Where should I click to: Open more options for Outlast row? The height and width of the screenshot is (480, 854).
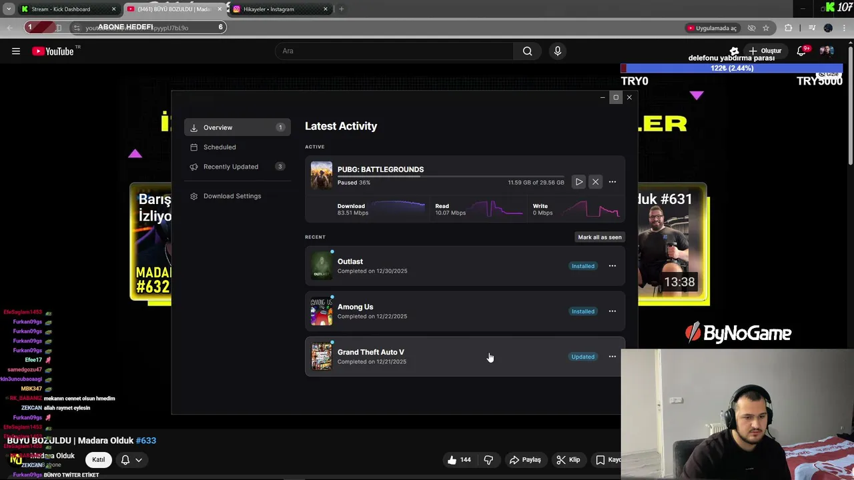click(x=612, y=266)
